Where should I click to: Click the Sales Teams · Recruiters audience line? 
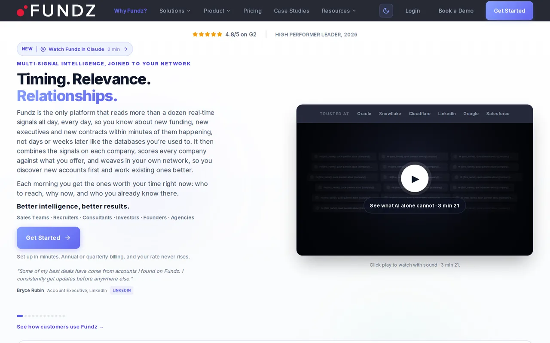[x=106, y=217]
